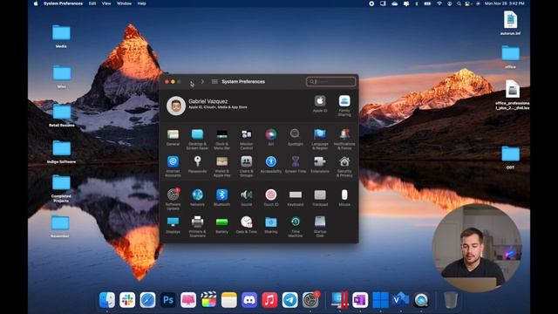Open Users & Groups preferences

246,166
